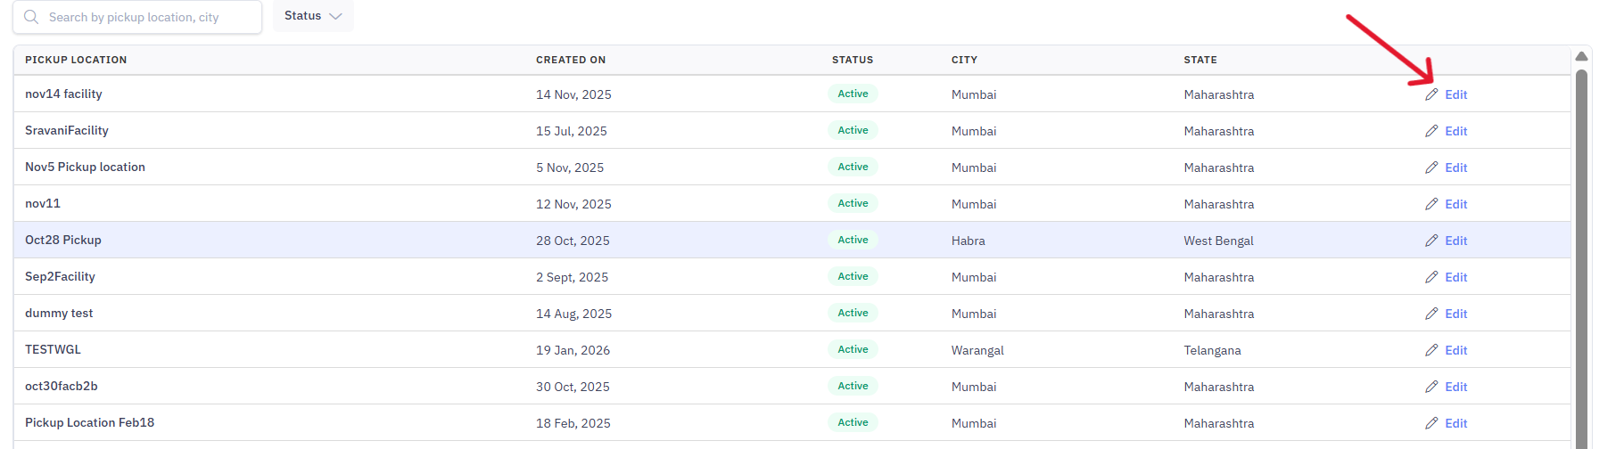The image size is (1624, 449).
Task: Click Edit link for nov11 row
Action: [x=1456, y=204]
